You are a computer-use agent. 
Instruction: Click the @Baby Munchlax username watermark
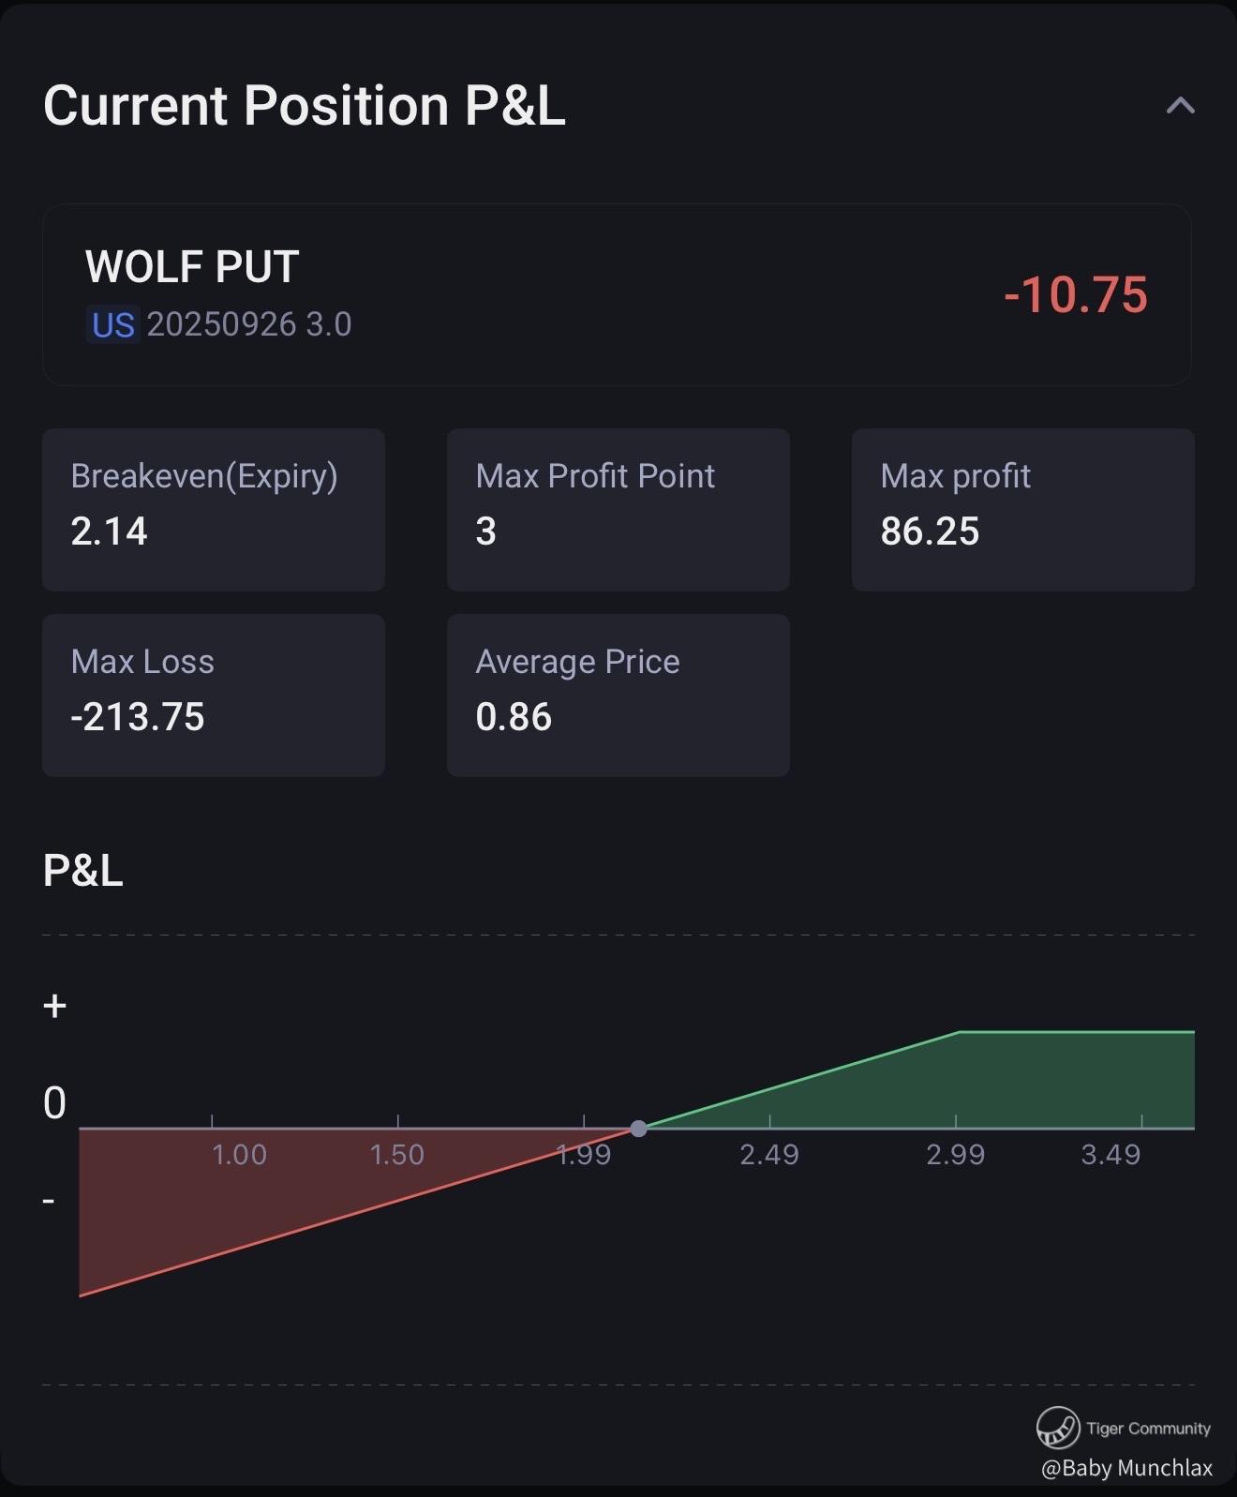tap(1126, 1468)
